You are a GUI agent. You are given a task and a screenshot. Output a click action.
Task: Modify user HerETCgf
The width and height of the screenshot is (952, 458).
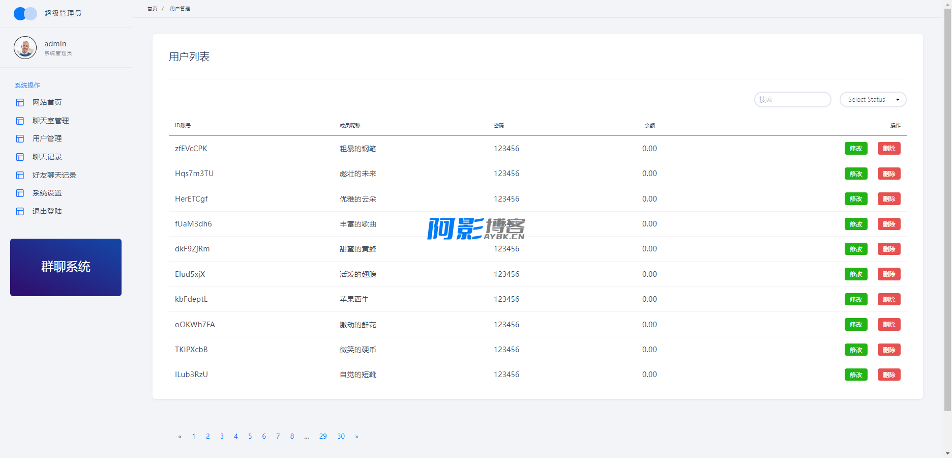point(856,199)
